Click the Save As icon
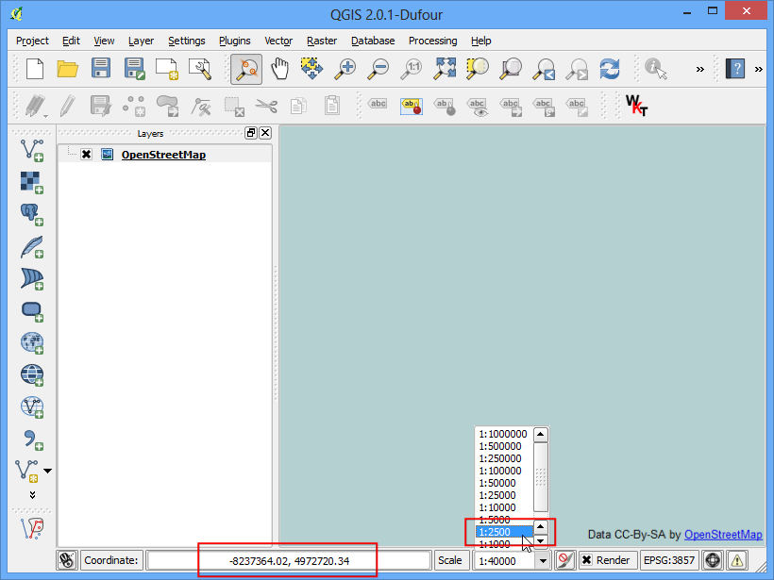Screen dimensions: 774x580 (x=134, y=69)
